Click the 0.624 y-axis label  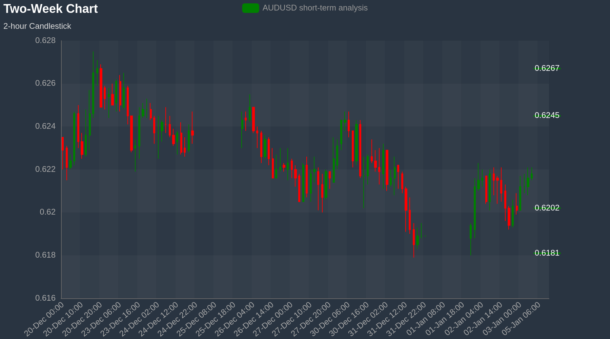click(x=45, y=126)
